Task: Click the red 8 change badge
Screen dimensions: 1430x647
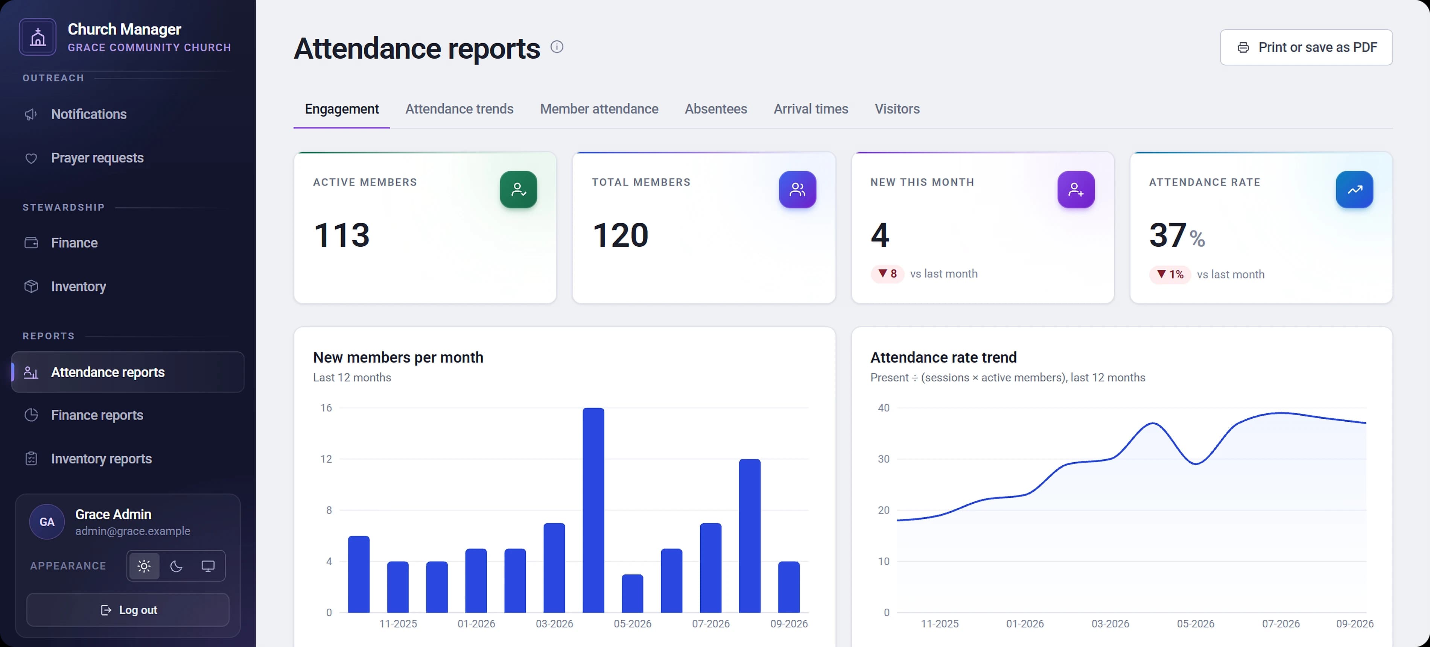Action: click(x=888, y=274)
